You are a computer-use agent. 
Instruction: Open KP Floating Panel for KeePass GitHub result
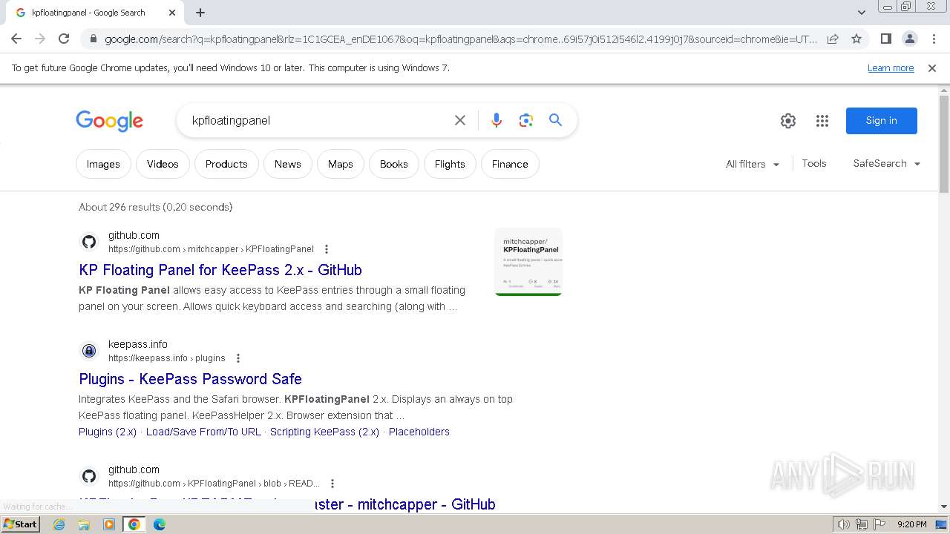(x=220, y=270)
